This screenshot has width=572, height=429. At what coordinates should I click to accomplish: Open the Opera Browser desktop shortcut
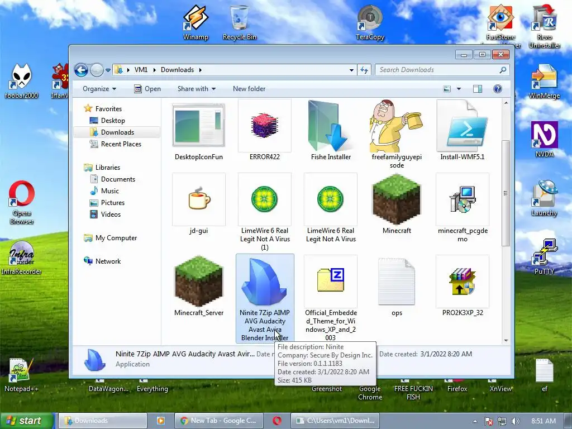tap(22, 202)
